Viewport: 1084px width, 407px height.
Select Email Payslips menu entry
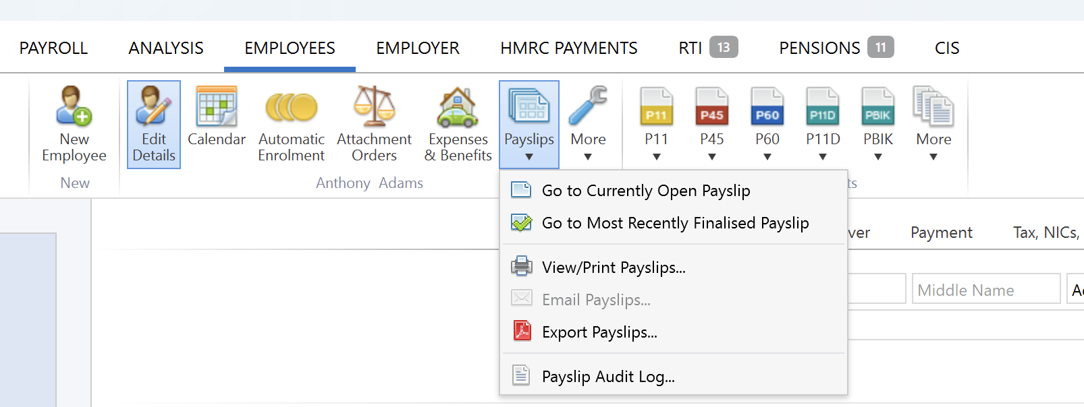[674, 300]
